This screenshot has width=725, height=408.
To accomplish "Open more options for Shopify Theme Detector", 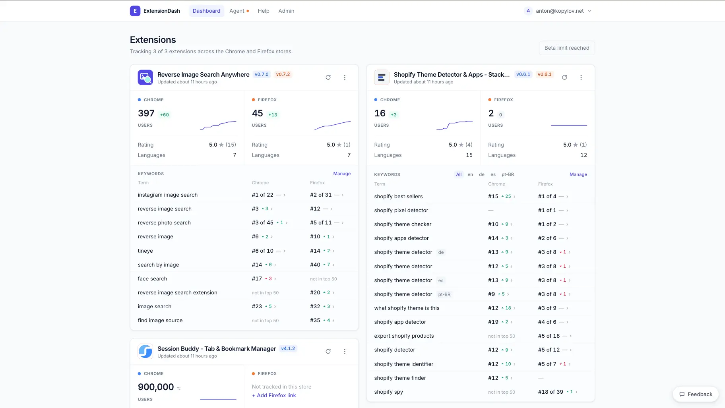I will 581,77.
